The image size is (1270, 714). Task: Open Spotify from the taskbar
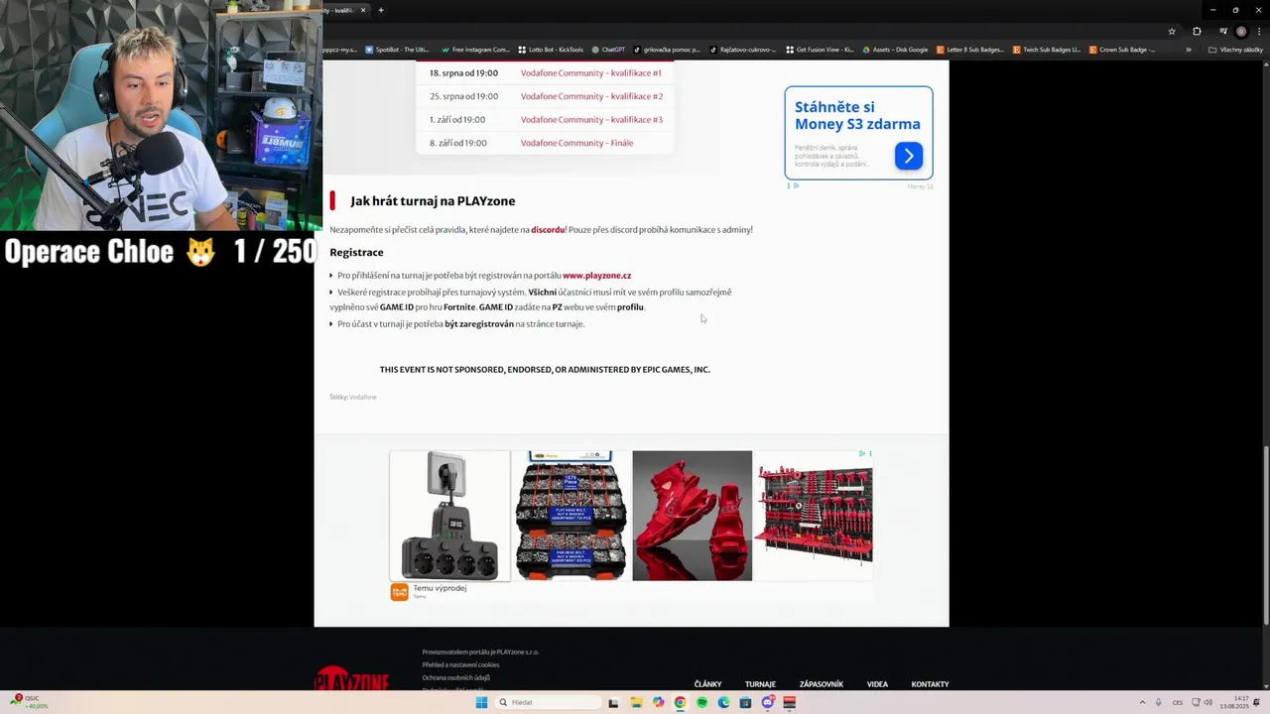pyautogui.click(x=701, y=702)
